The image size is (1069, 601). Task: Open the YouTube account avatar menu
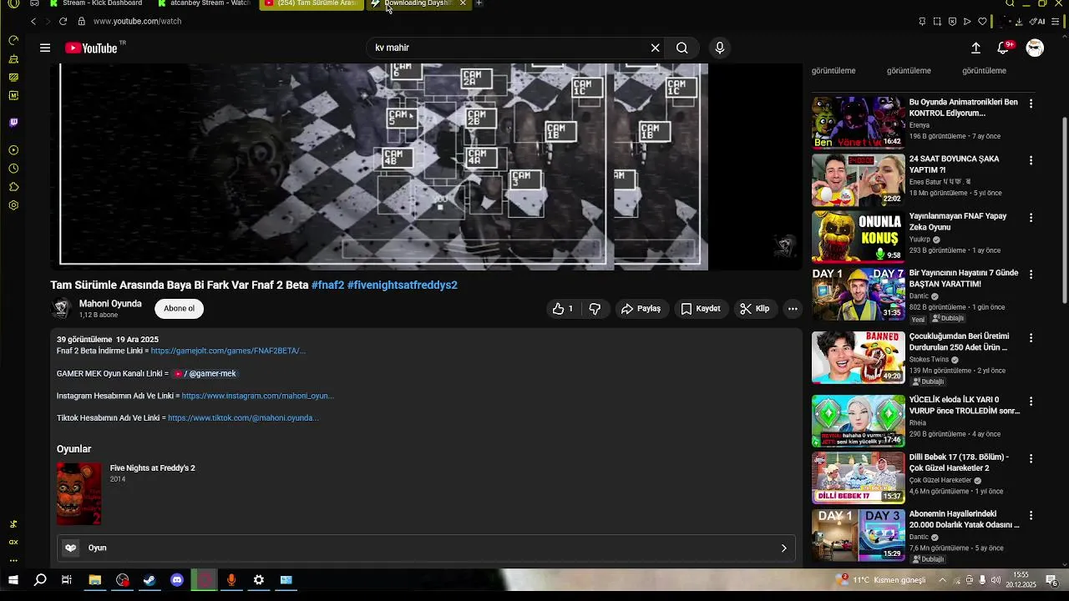(1035, 48)
